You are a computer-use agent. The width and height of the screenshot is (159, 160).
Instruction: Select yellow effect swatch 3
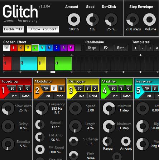[x=28, y=48]
